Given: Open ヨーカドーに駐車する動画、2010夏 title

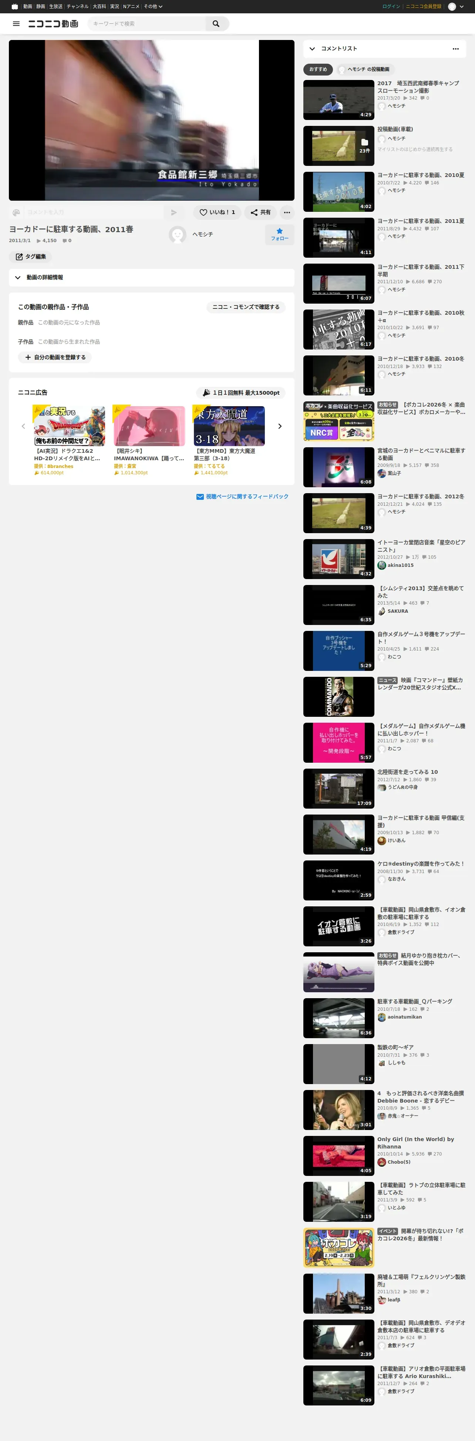Looking at the screenshot, I should [421, 175].
